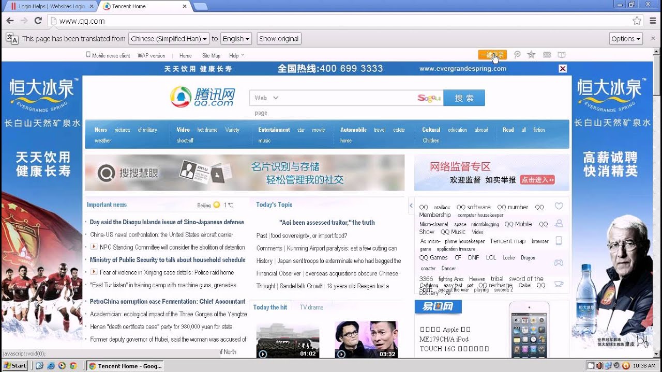The image size is (662, 372).
Task: Expand the Web search type dropdown
Action: point(266,98)
